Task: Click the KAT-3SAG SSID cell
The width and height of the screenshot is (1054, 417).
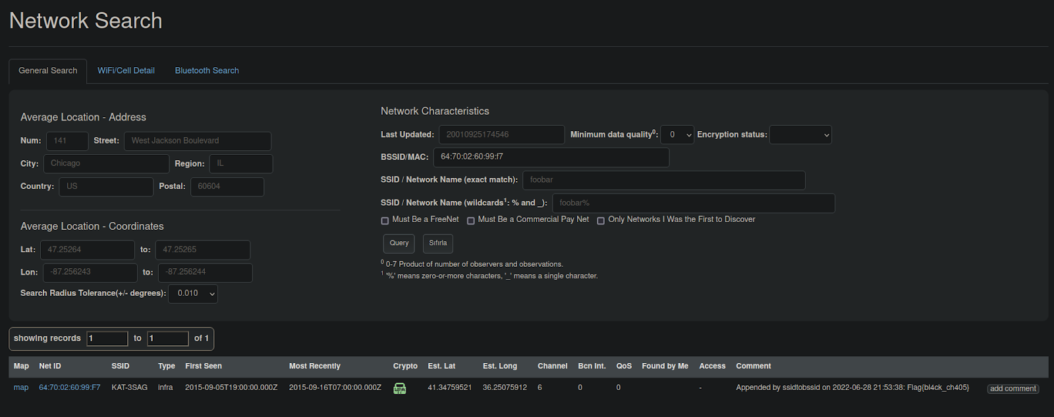Action: point(130,387)
